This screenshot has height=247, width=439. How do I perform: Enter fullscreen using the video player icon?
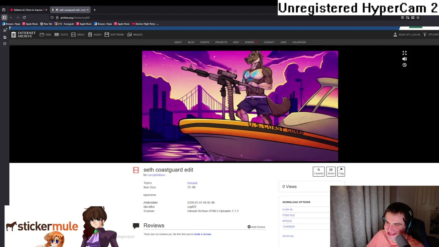tap(404, 53)
